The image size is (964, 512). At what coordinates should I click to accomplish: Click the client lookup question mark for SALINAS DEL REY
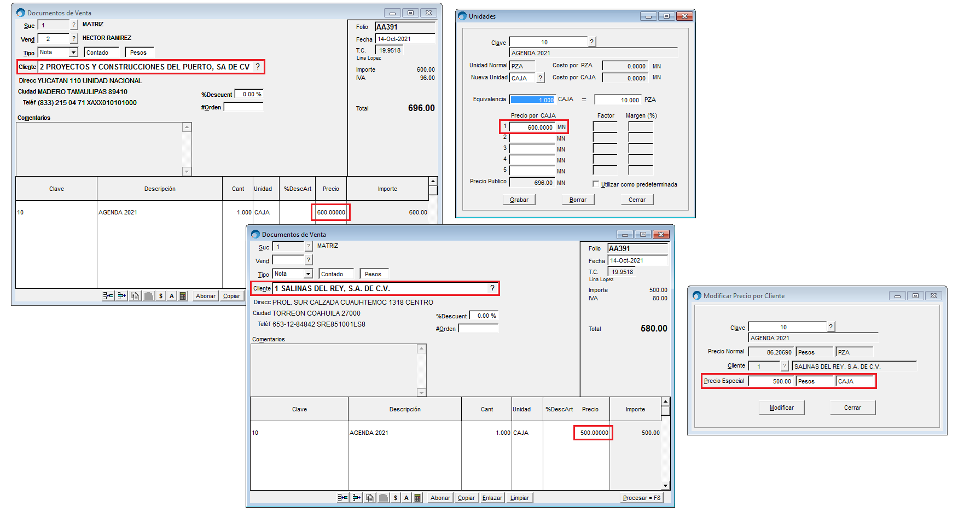coord(492,288)
